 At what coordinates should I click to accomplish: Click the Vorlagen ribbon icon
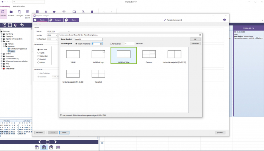[x=20, y=14]
